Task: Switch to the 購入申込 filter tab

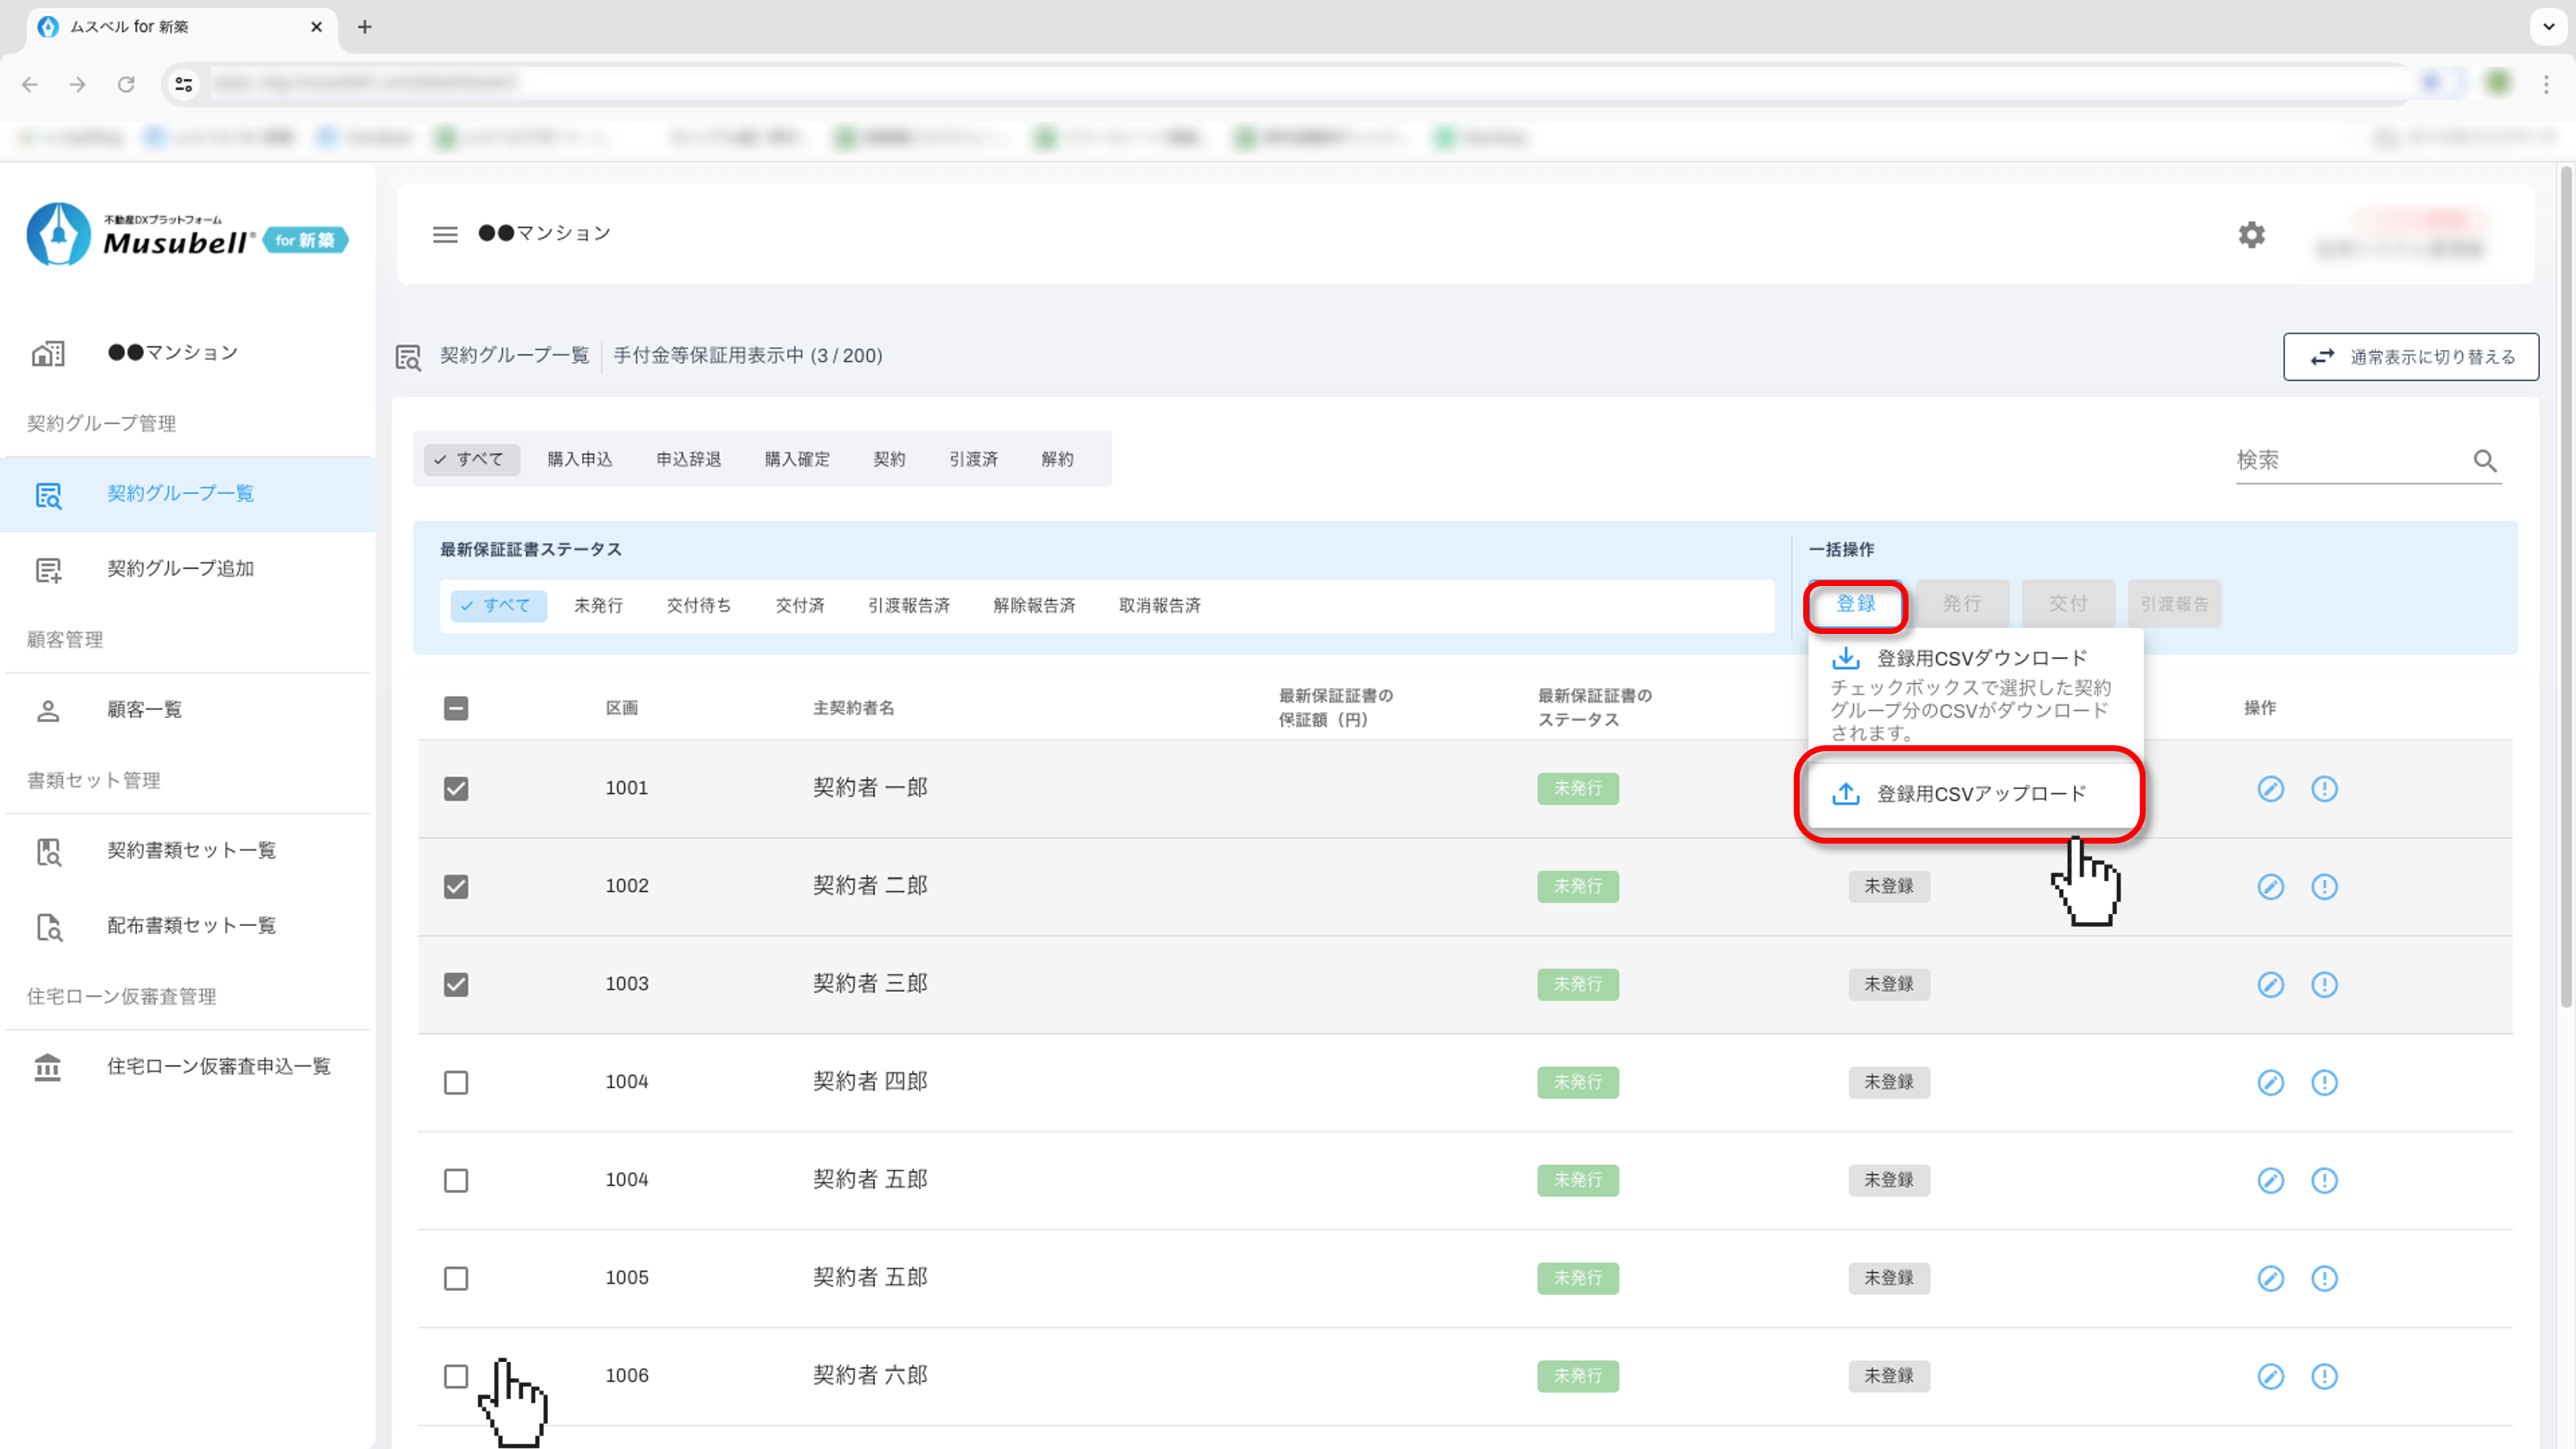Action: (x=579, y=460)
